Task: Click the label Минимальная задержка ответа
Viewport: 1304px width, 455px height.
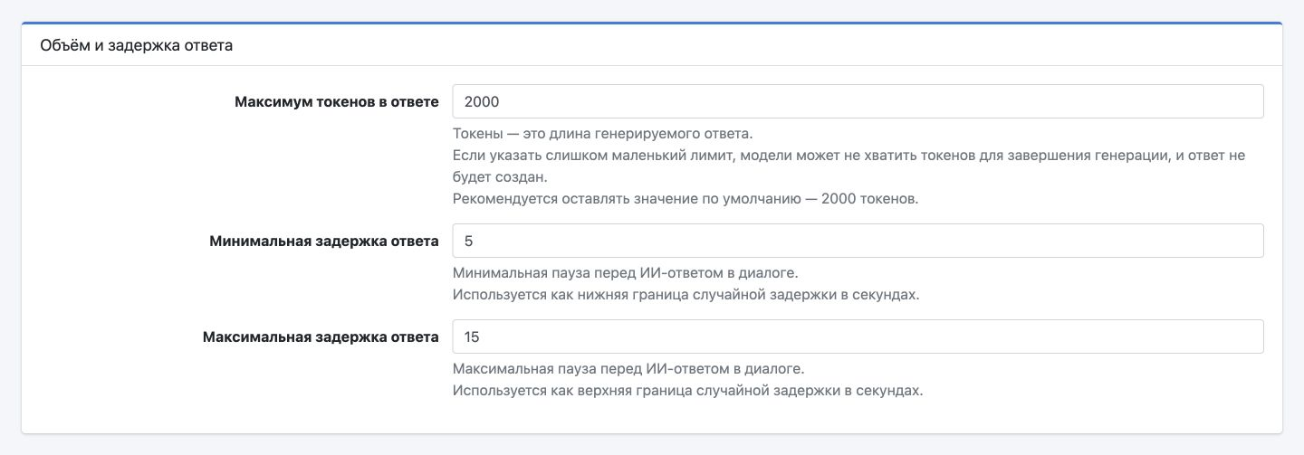Action: [x=324, y=242]
